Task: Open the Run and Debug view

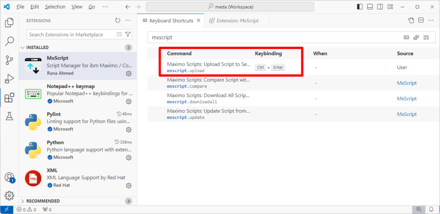Action: pyautogui.click(x=9, y=79)
